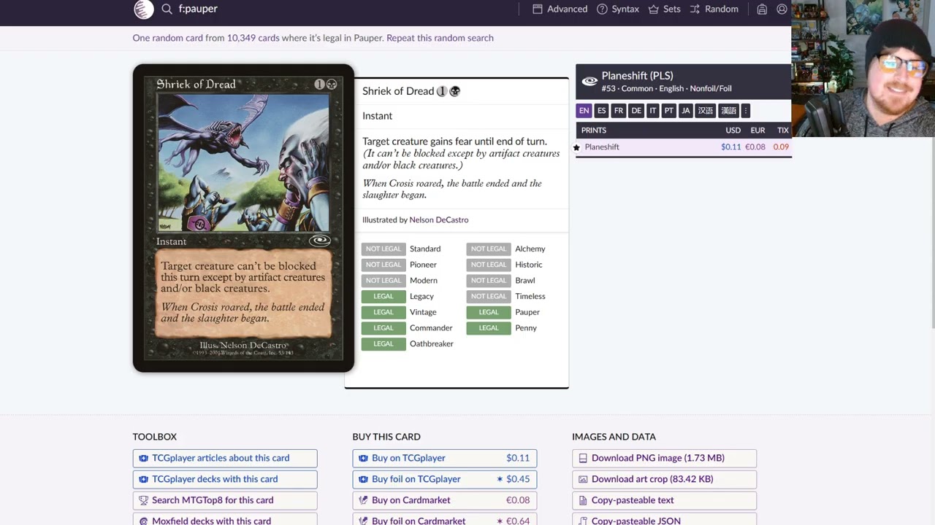Download art crop (83.42 KB)

click(x=665, y=479)
